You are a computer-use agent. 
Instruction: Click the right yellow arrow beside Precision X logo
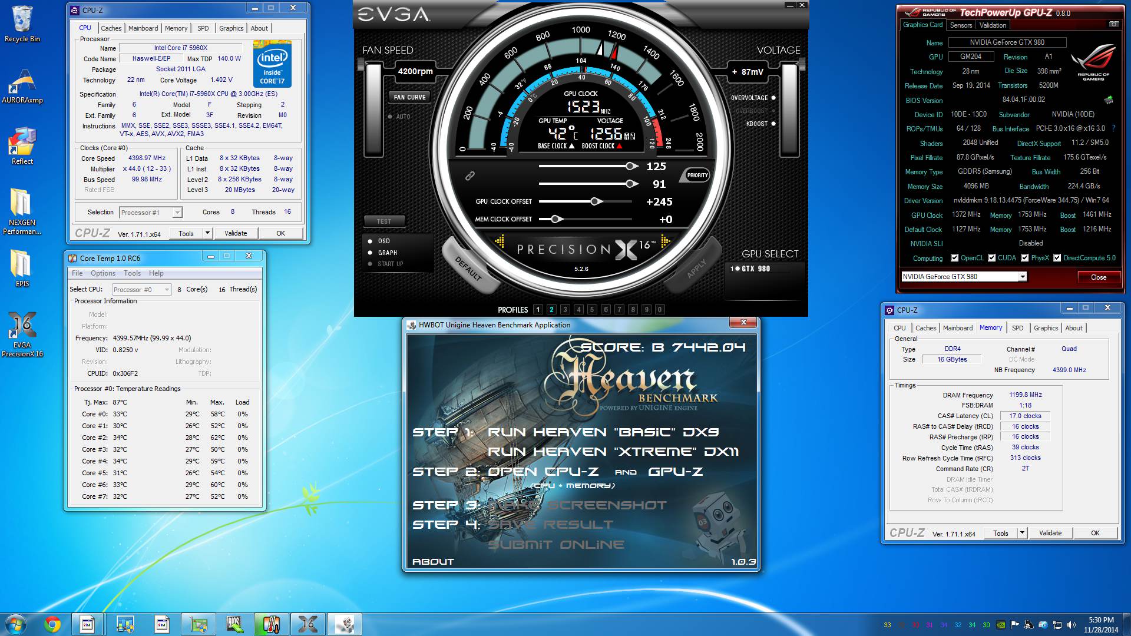666,241
